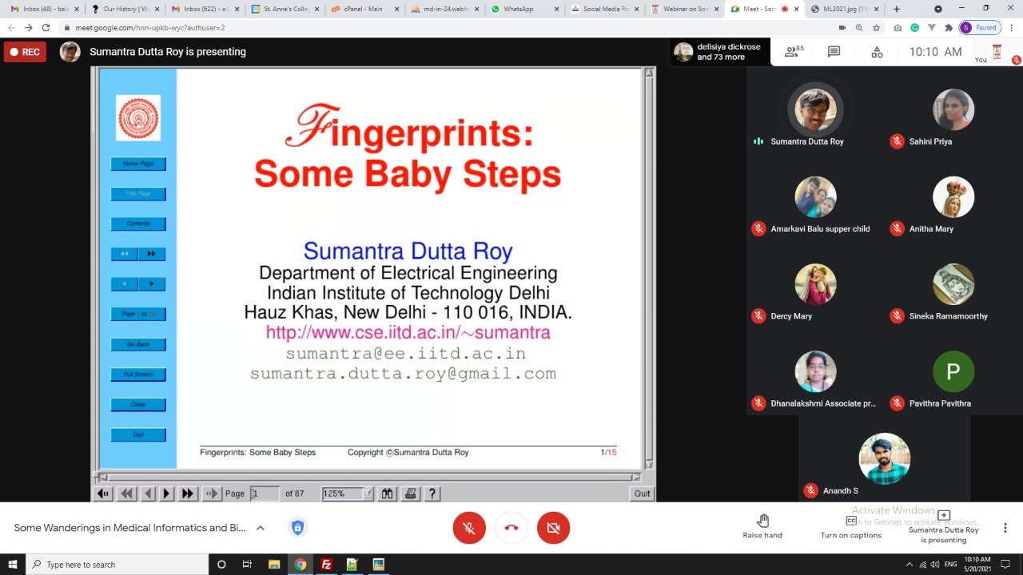Switch to the WhatsApp browser tab

tap(524, 9)
